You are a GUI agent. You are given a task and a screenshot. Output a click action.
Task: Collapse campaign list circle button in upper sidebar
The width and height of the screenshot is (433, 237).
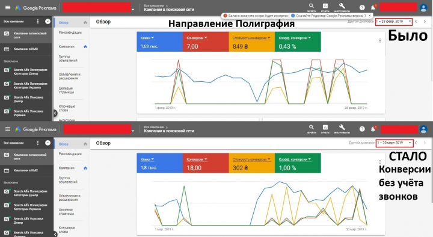(48, 21)
